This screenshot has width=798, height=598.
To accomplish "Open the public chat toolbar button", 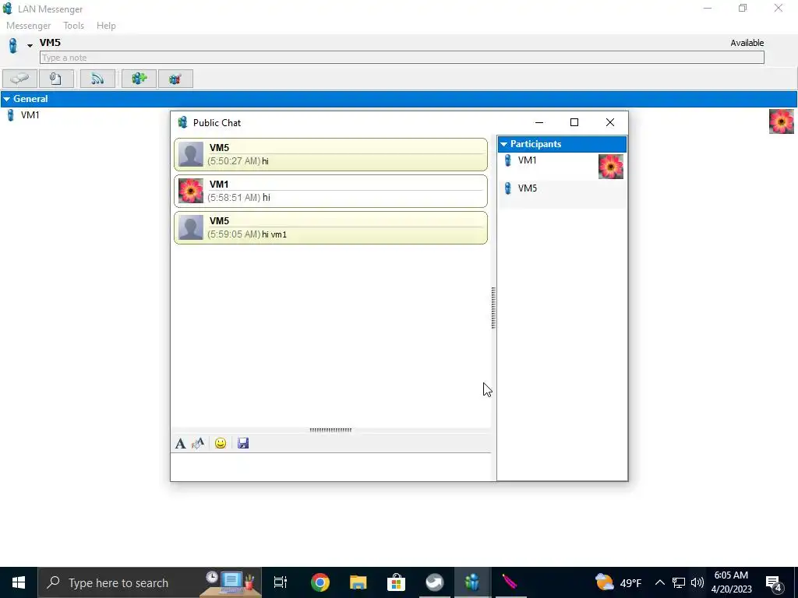I will [x=175, y=79].
